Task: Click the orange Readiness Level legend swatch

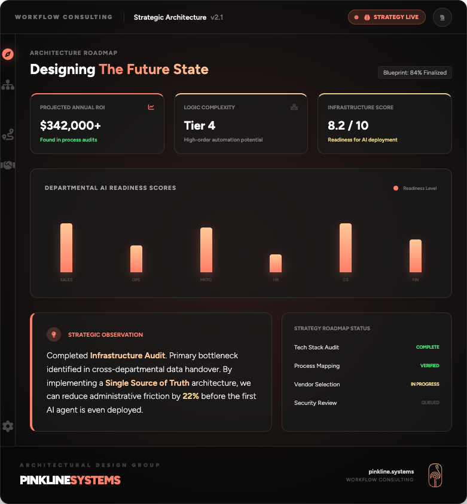Action: pyautogui.click(x=395, y=188)
